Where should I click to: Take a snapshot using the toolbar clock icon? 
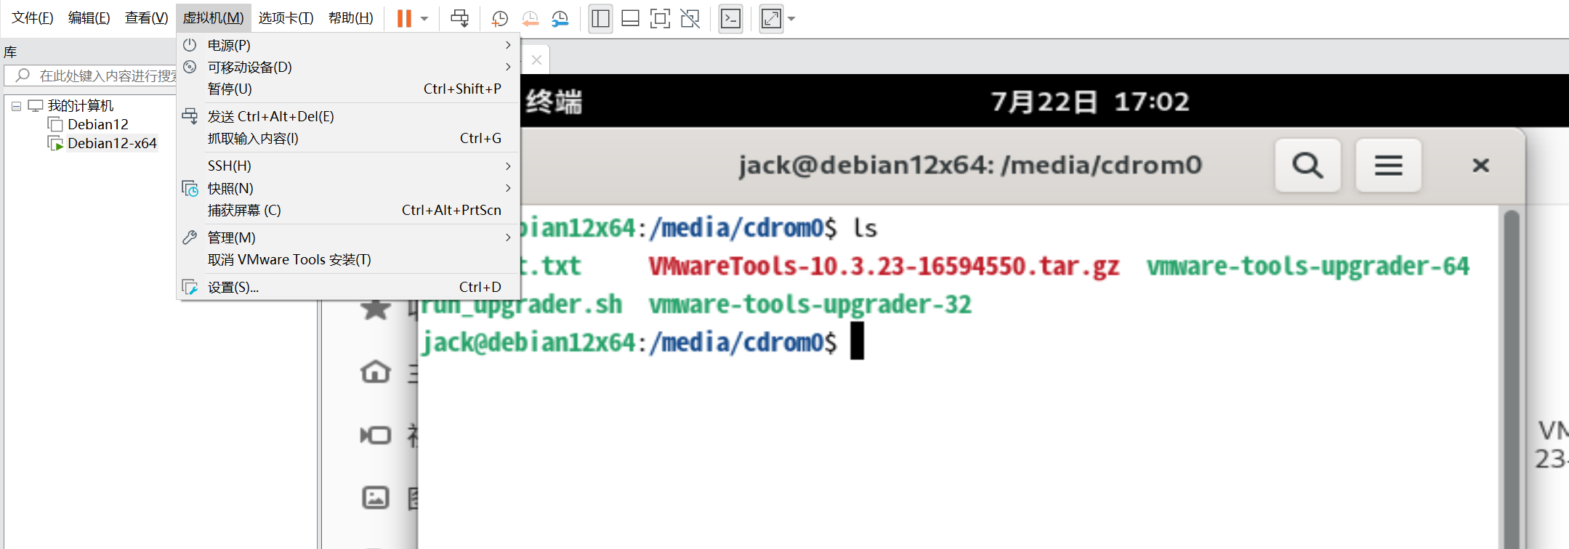(x=499, y=18)
